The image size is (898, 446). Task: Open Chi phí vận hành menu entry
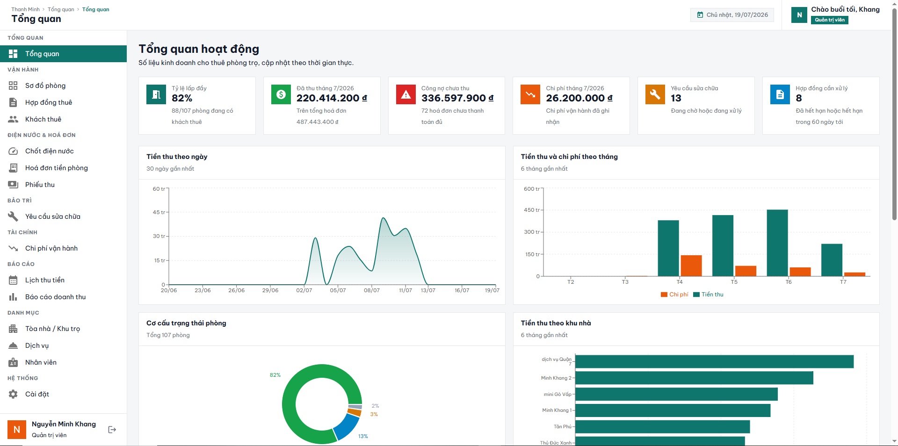pos(63,248)
